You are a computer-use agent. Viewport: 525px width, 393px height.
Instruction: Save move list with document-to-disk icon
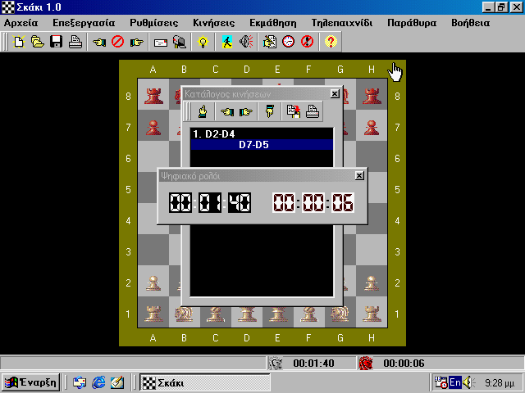point(294,111)
